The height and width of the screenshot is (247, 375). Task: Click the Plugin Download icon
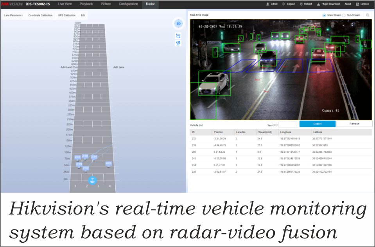318,4
